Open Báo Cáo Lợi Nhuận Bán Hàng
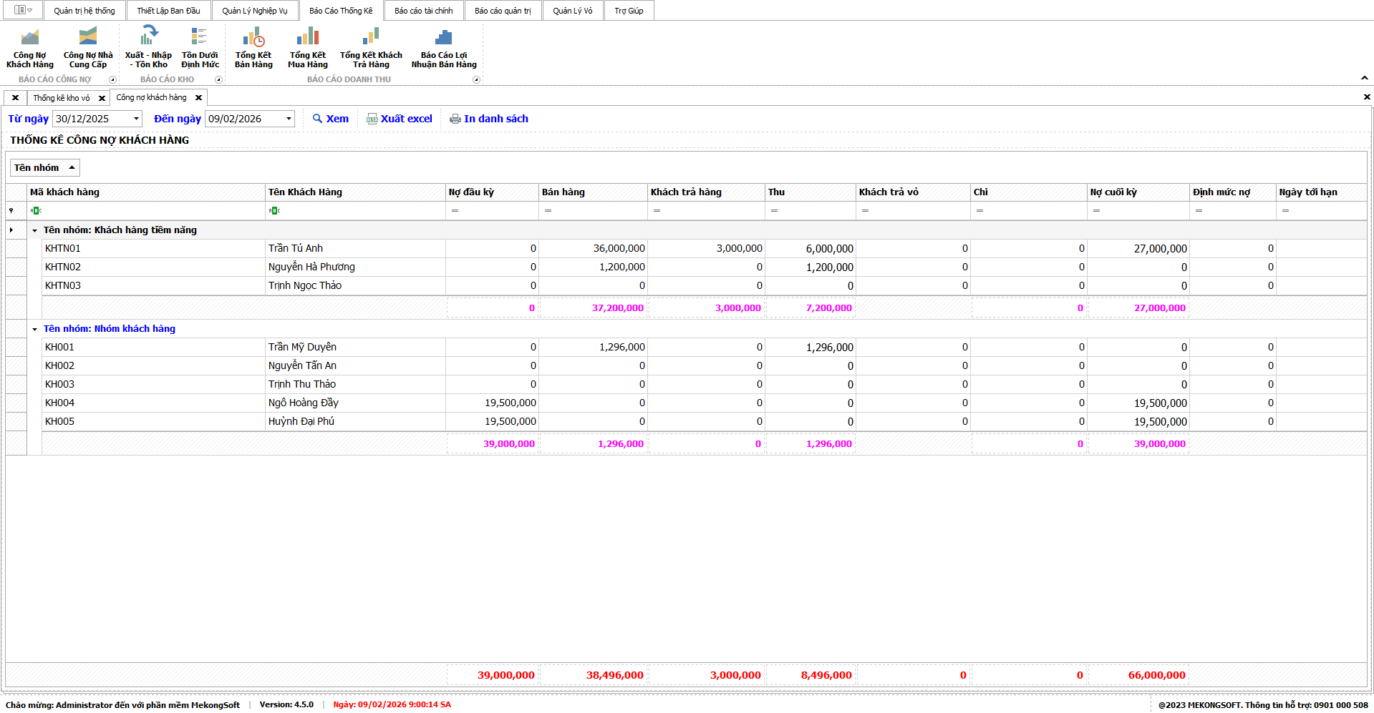The width and height of the screenshot is (1374, 713). 443,47
